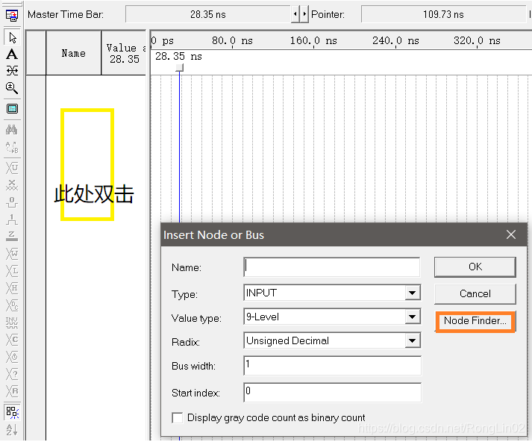Apply Weak Unknown (XW) waveform value
532x442 pixels.
point(12,254)
